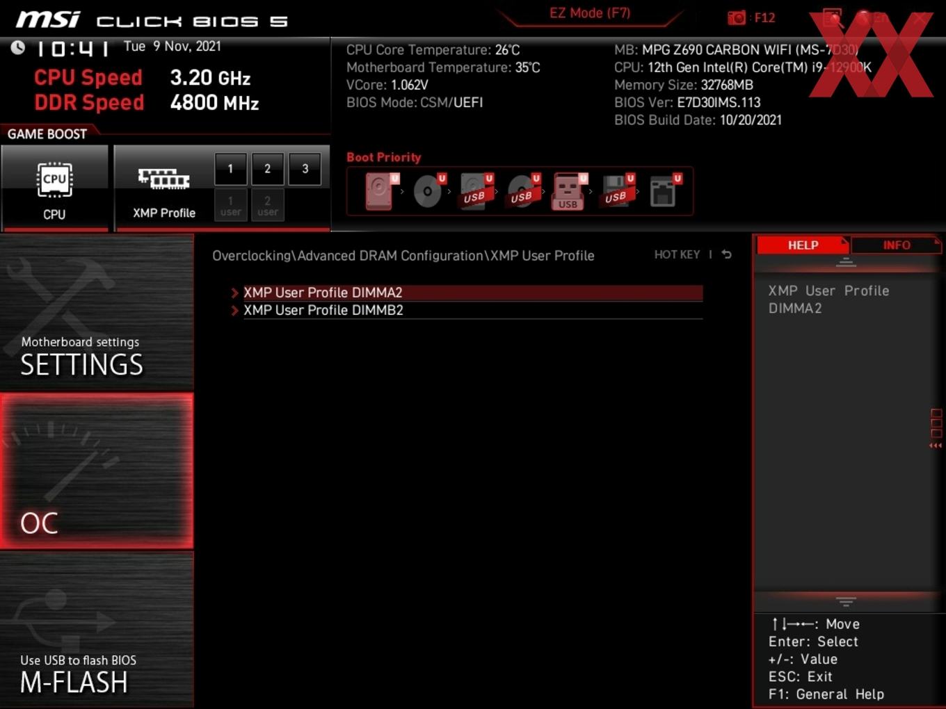This screenshot has height=709, width=946.
Task: Click Memory Size: 32768MB
Action: 684,85
